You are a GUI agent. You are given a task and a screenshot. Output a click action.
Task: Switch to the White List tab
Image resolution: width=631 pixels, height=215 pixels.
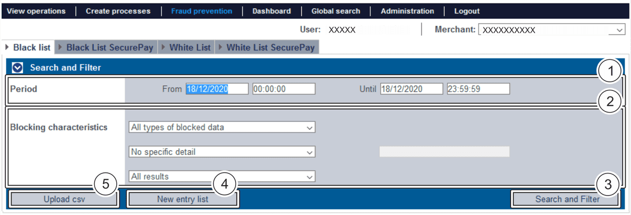[x=189, y=48]
